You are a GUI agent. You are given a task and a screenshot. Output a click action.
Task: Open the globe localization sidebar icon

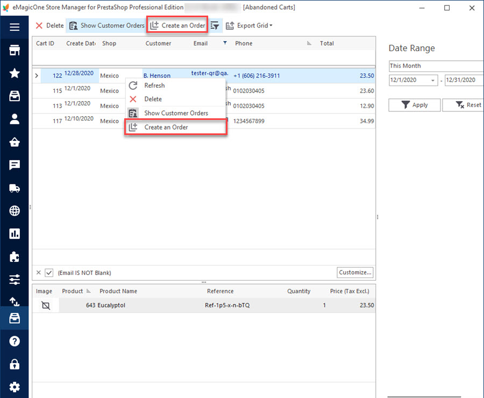[x=14, y=211]
